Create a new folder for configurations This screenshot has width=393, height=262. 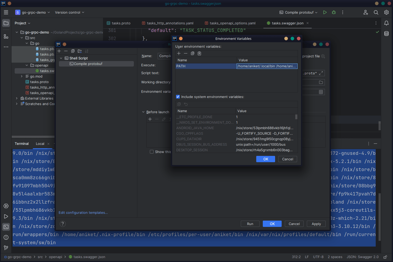(x=79, y=51)
